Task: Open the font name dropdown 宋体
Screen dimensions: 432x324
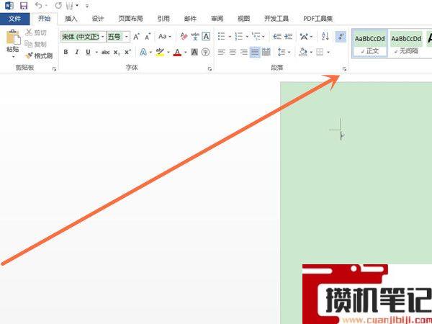Action: tap(103, 37)
